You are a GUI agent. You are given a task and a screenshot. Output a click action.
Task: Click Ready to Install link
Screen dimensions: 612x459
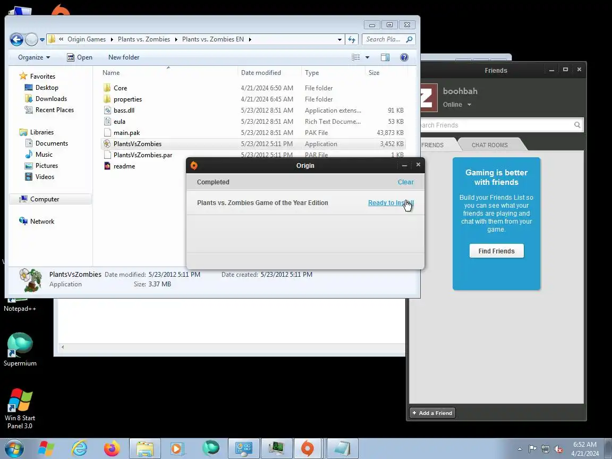390,203
